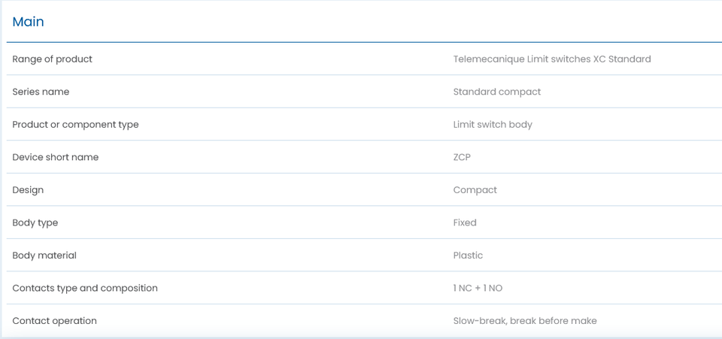This screenshot has width=722, height=339.
Task: Click Slow-break, break before make value
Action: click(x=525, y=321)
